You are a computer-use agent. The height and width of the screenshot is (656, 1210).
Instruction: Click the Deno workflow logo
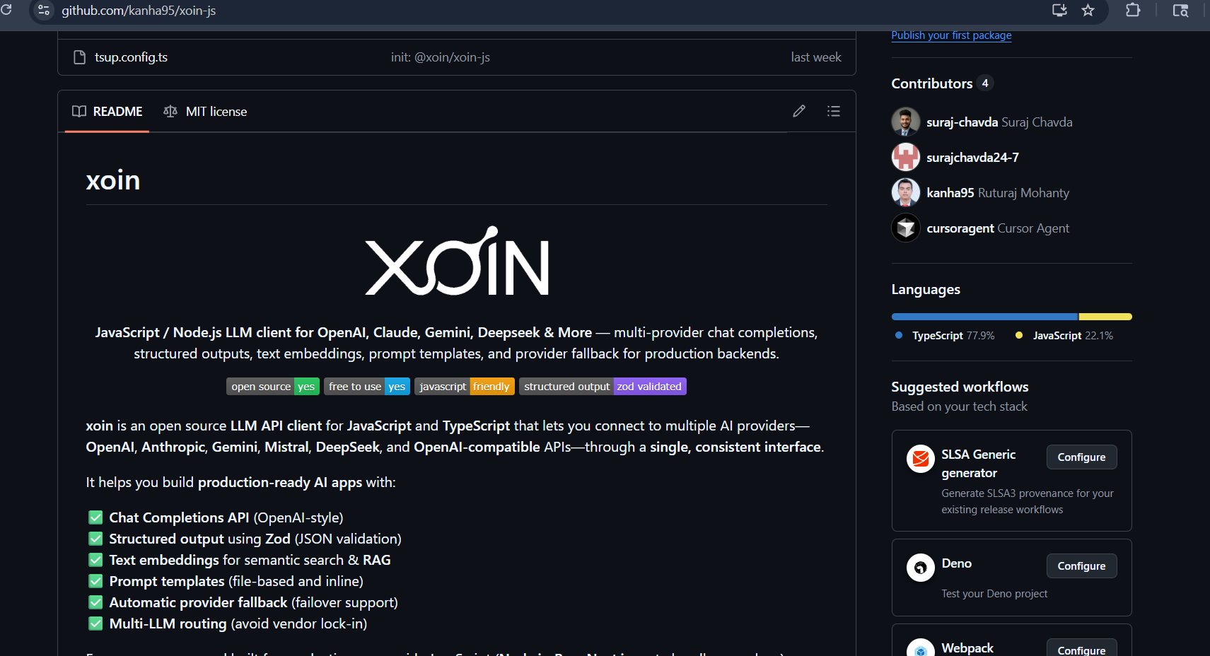[921, 568]
